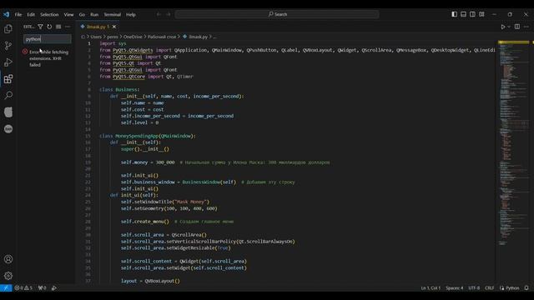
Task: Toggle primary side bar visibility
Action: pos(454,14)
